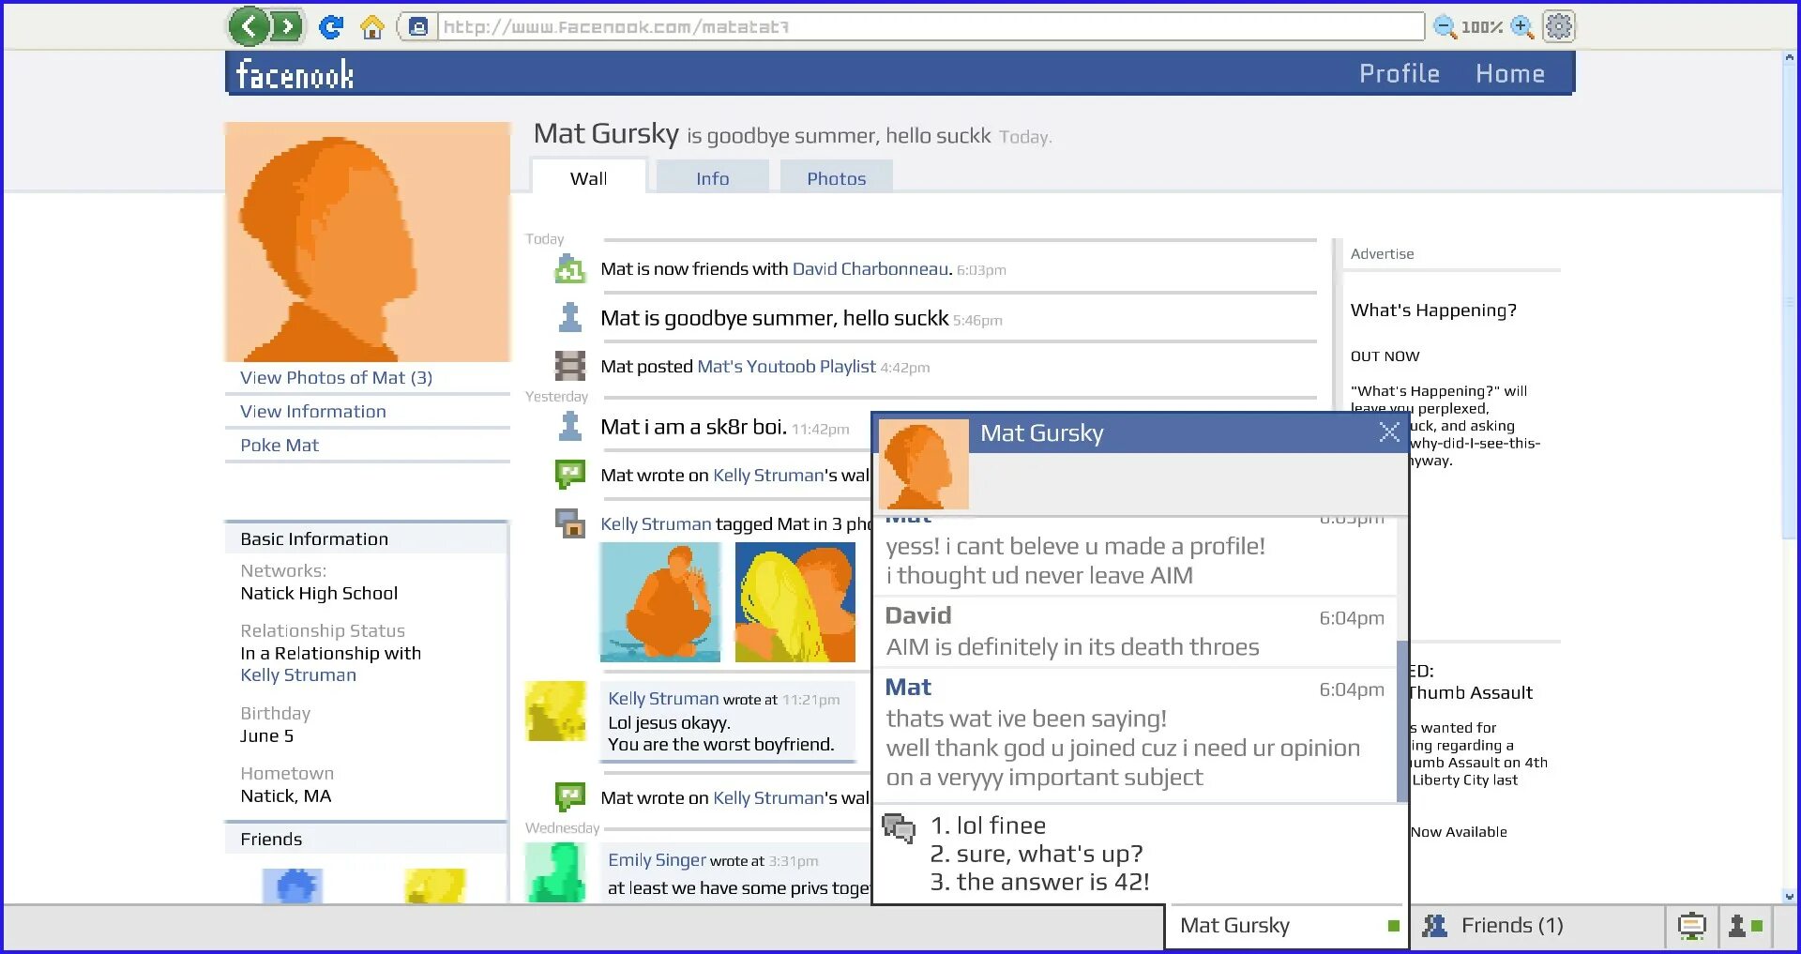Zoom in with the plus magnifier
Image resolution: width=1801 pixels, height=954 pixels.
coord(1521,27)
